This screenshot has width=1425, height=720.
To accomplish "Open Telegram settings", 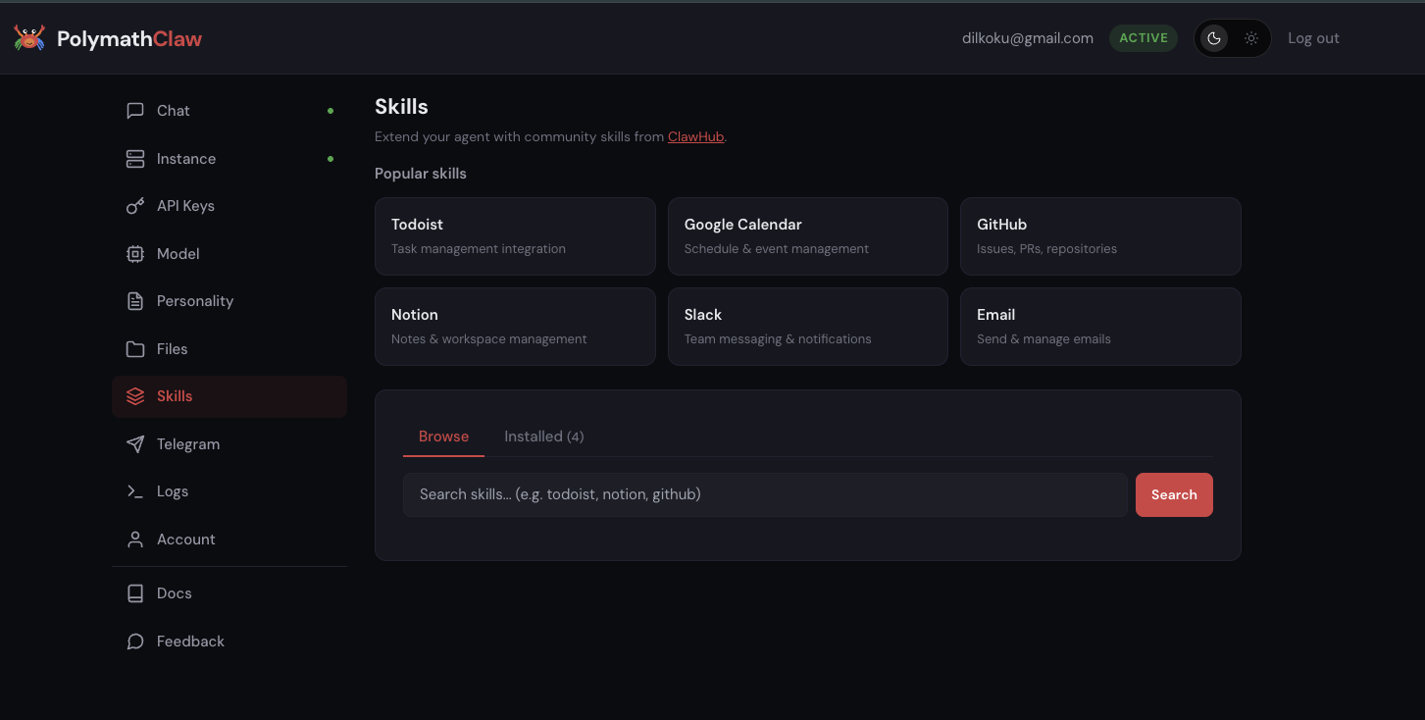I will click(229, 444).
